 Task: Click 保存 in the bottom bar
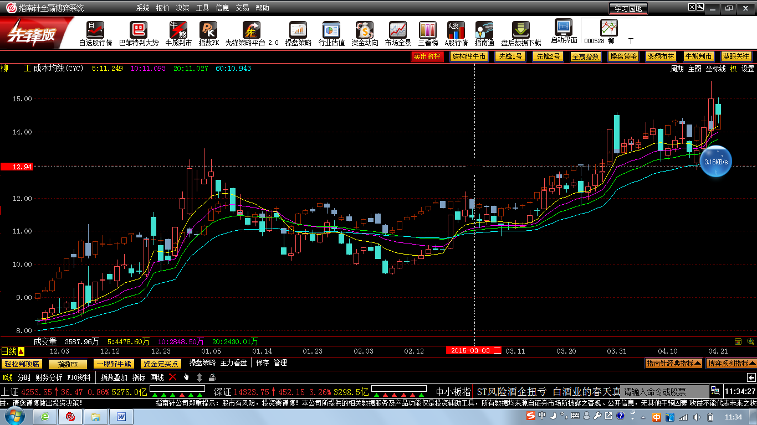(263, 363)
